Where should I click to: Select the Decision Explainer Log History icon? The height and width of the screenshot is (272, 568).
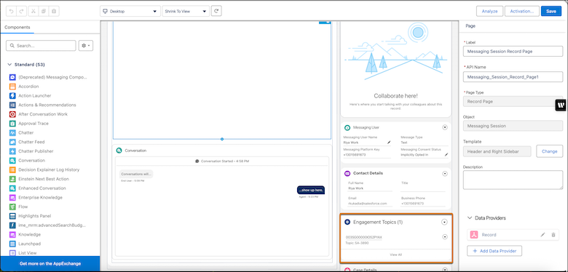(x=12, y=169)
